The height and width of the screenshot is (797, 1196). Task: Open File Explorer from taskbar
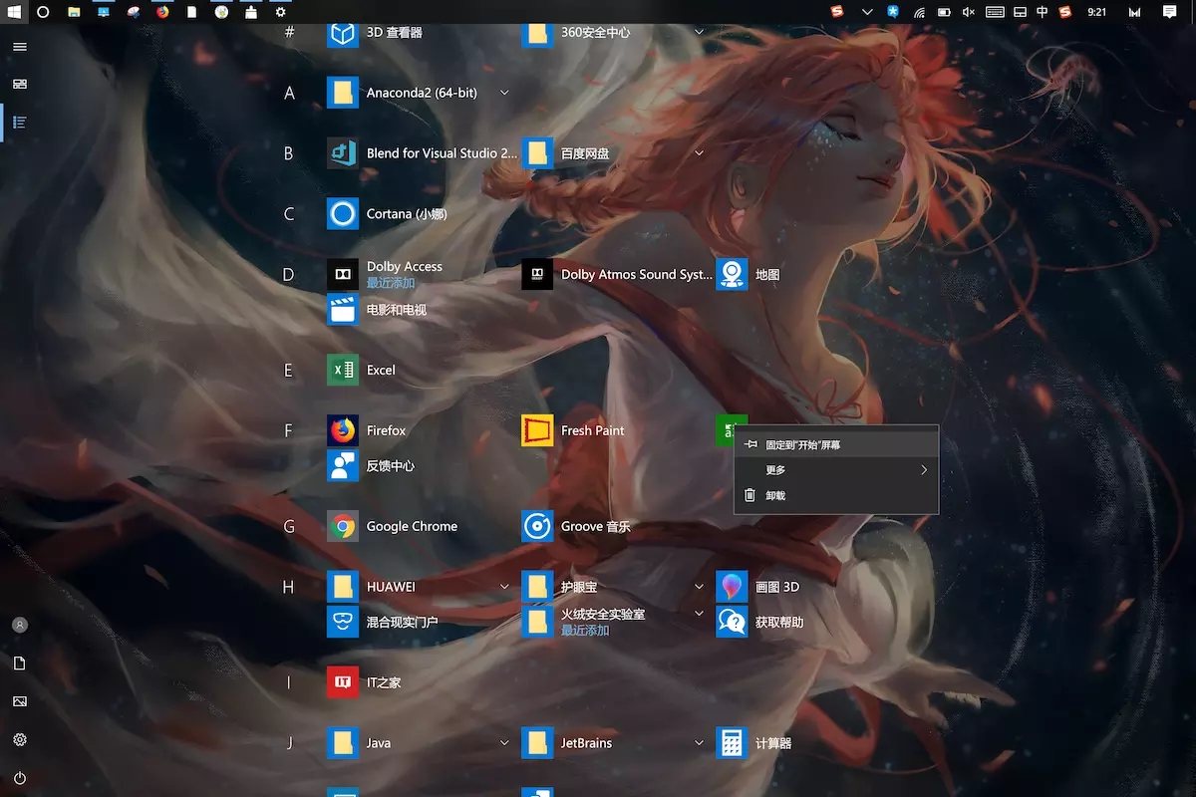(x=74, y=12)
